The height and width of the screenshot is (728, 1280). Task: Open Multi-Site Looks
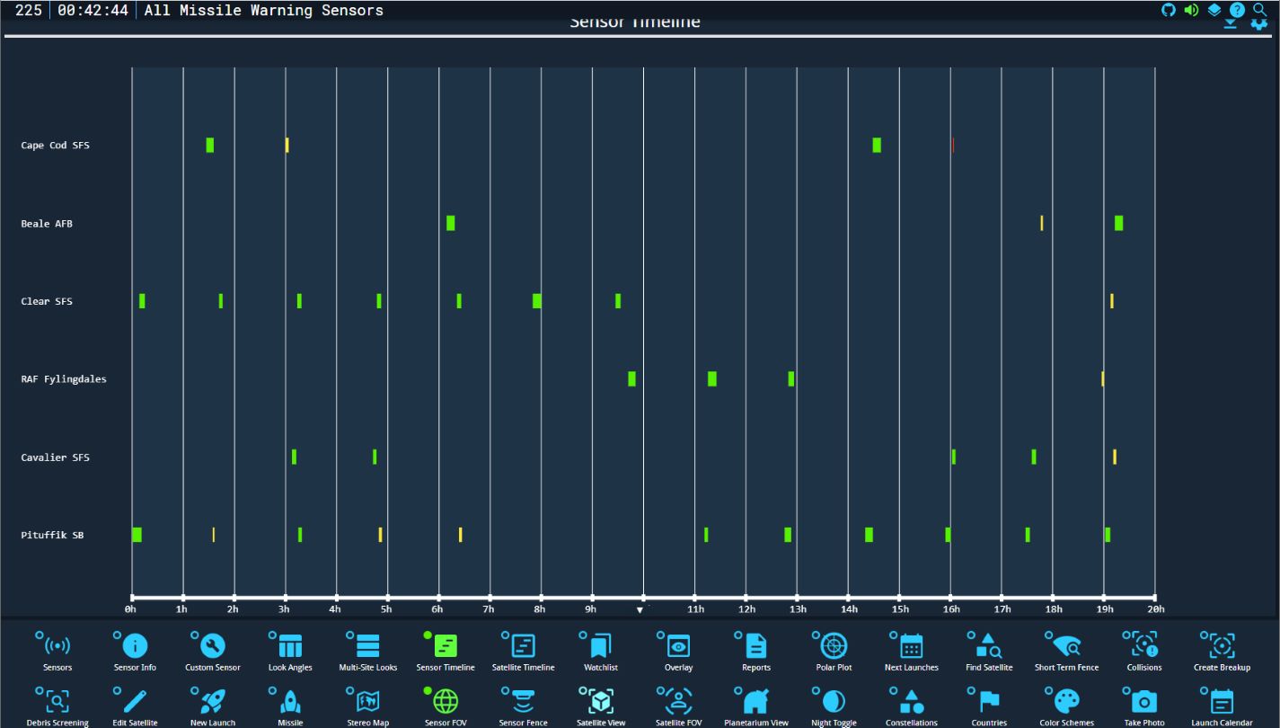tap(368, 645)
